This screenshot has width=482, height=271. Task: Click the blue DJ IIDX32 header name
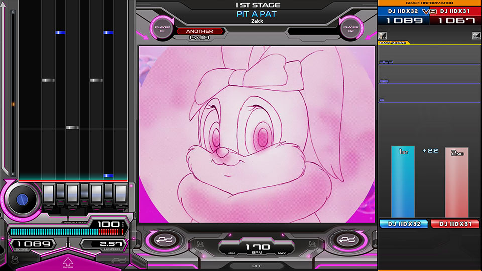pos(403,11)
